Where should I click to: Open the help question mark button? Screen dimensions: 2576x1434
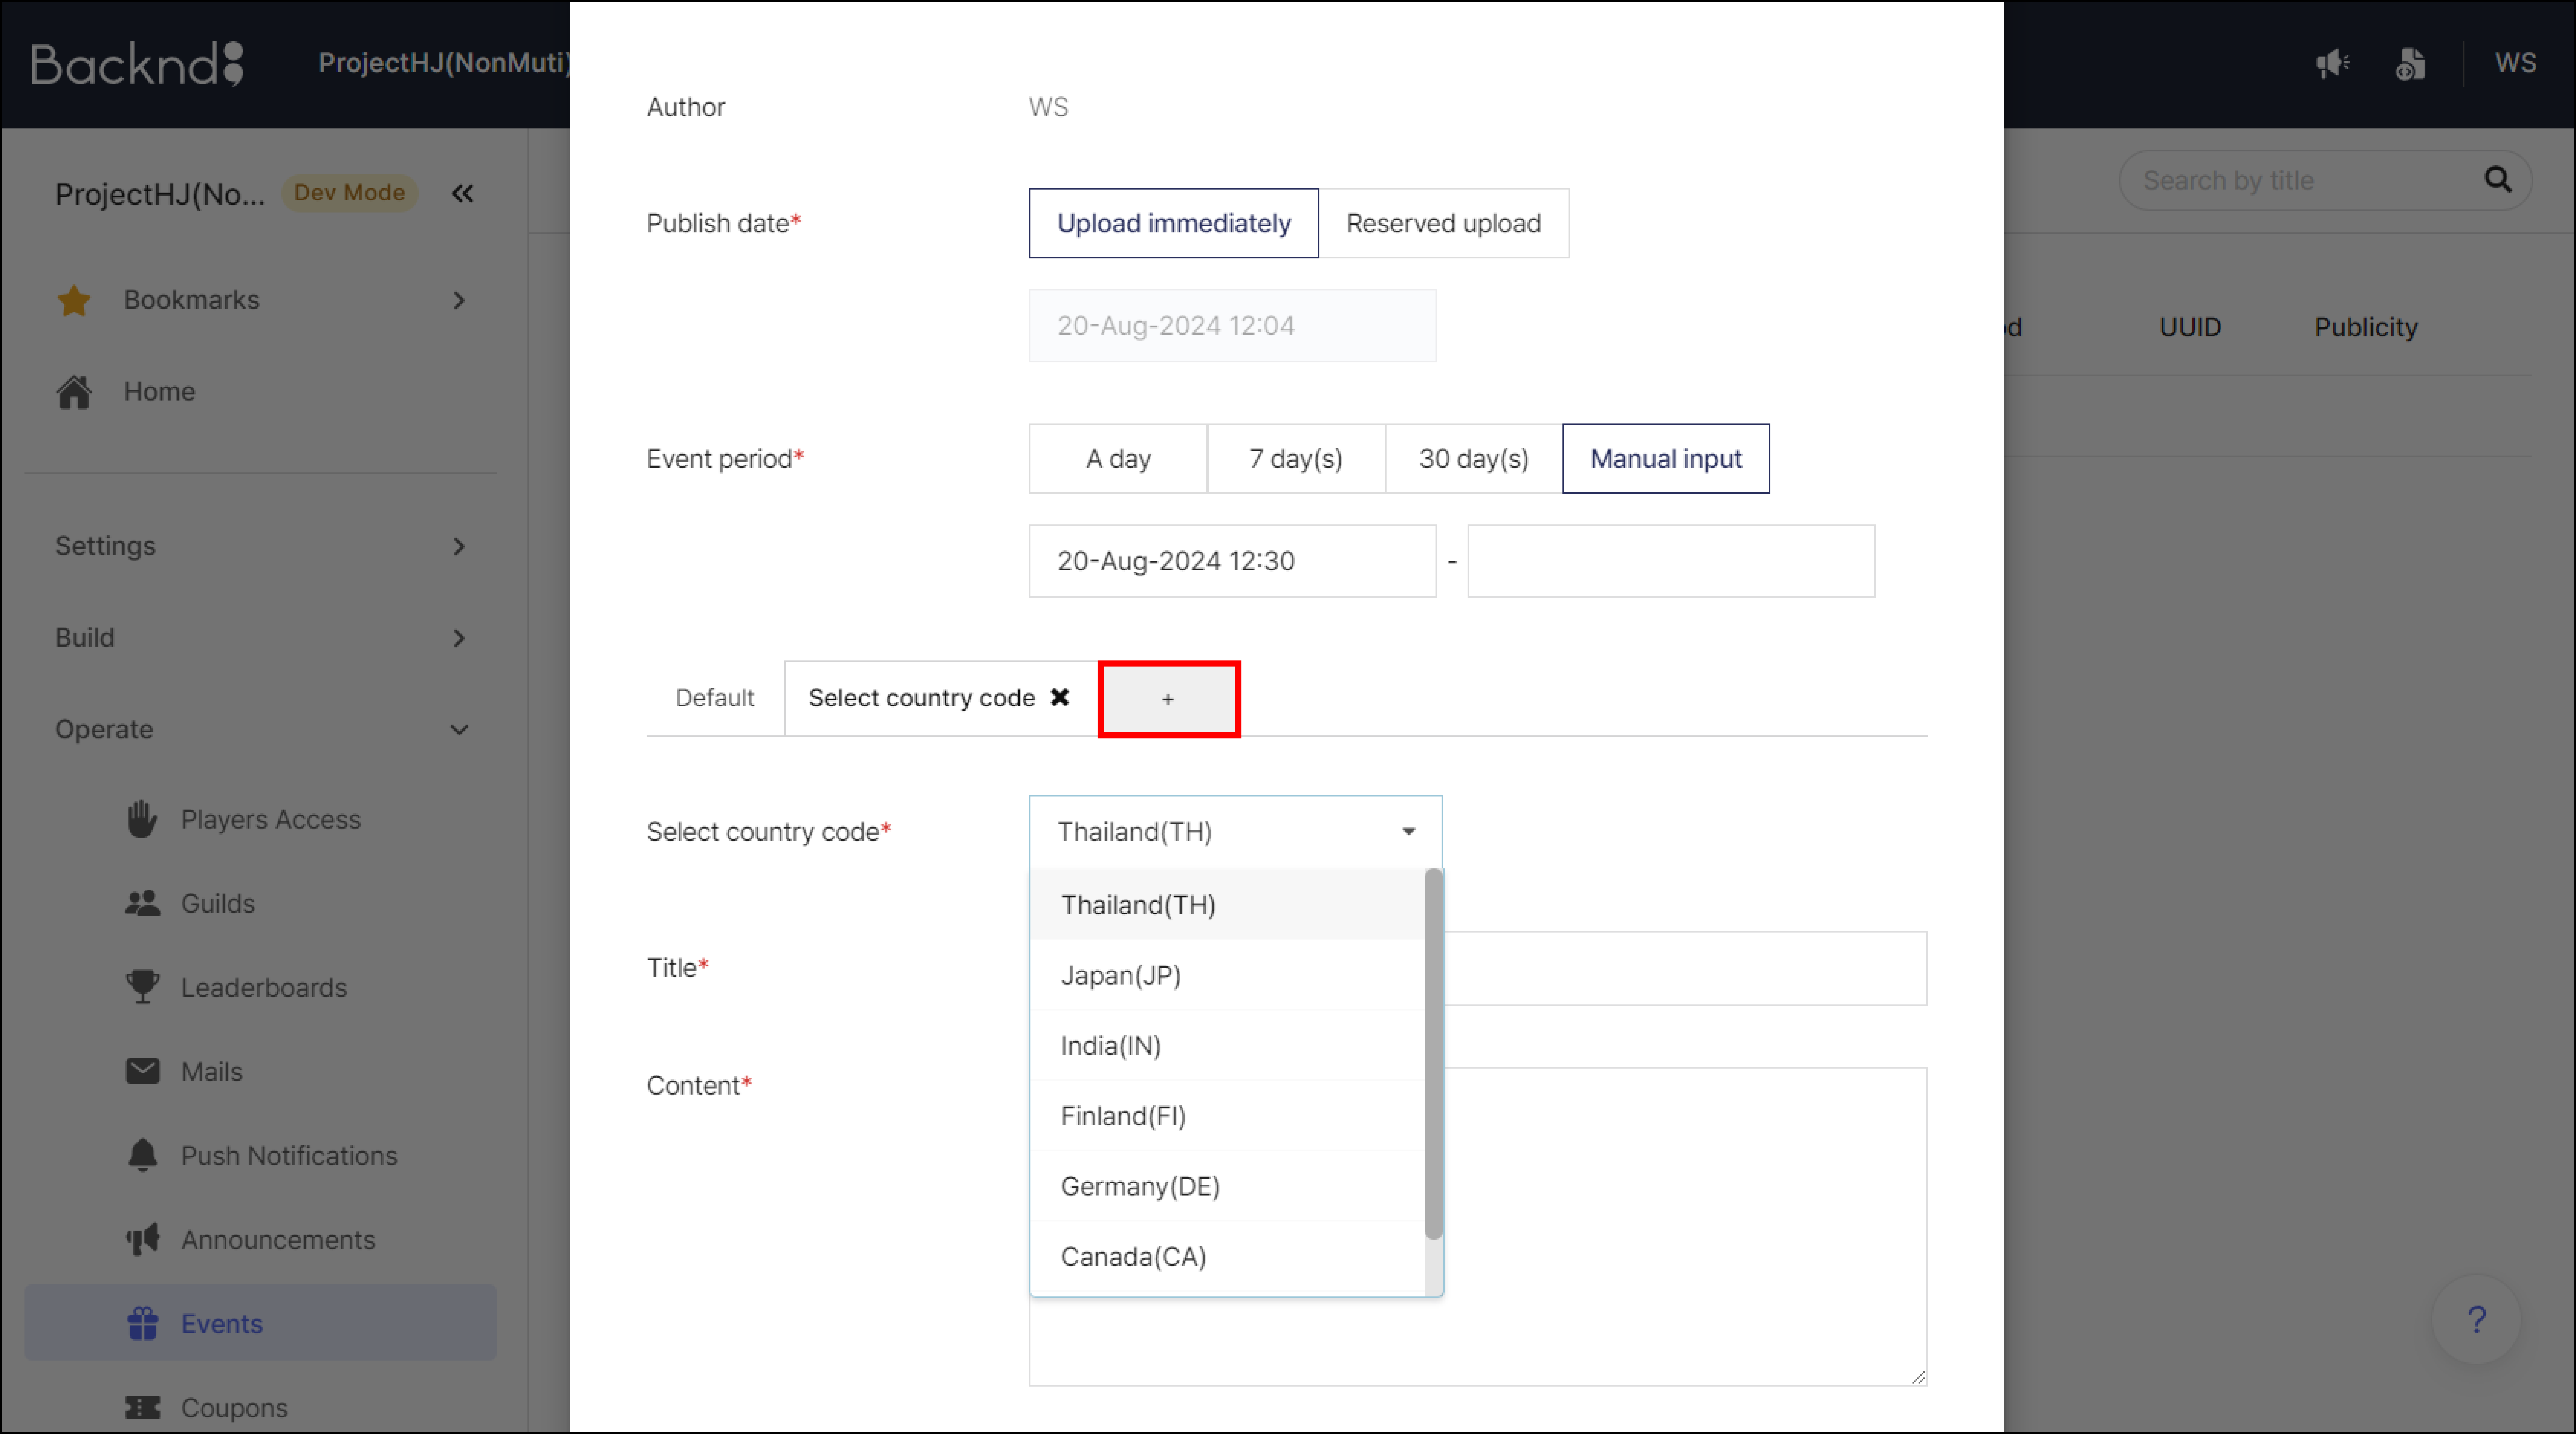[x=2476, y=1320]
